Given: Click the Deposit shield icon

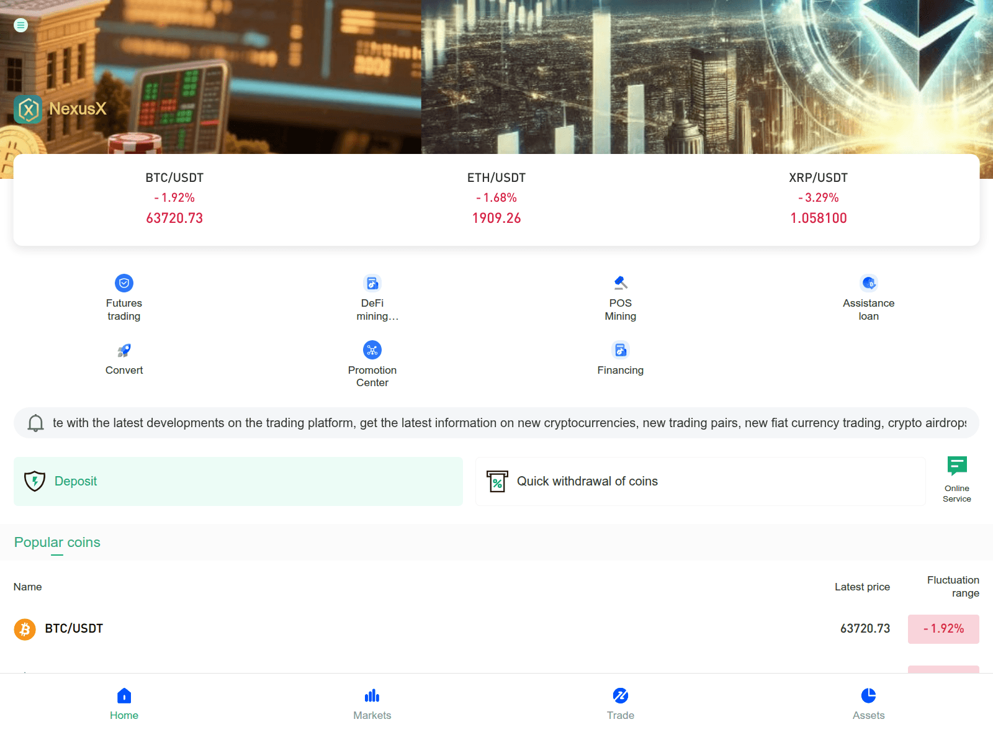Looking at the screenshot, I should pyautogui.click(x=35, y=481).
